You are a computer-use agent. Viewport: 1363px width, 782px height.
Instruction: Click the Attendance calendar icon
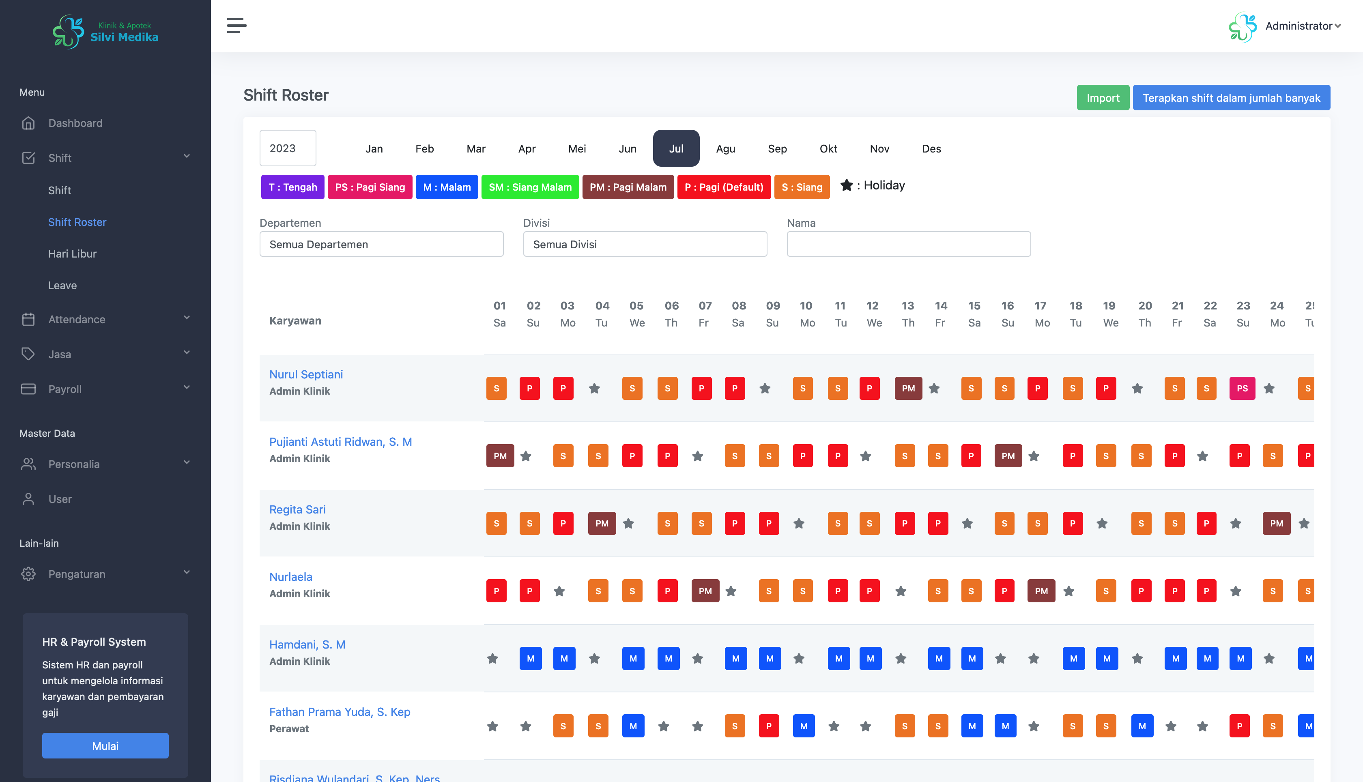tap(28, 319)
